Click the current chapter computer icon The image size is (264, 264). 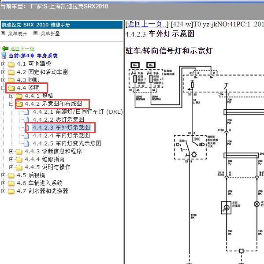[4, 56]
